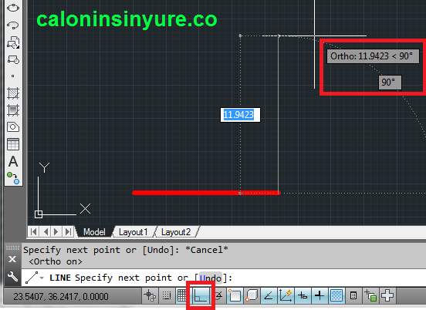
Task: Activate the Gradient fill tool
Action: [13, 110]
